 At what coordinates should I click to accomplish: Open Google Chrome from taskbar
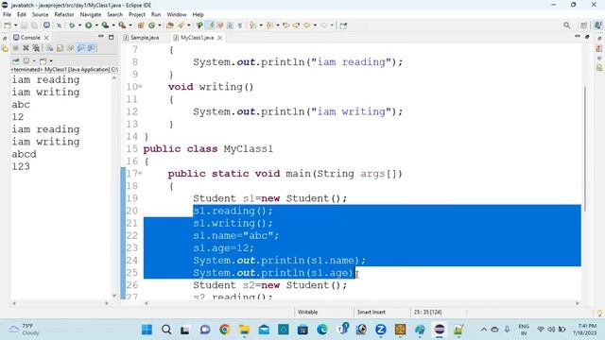click(225, 330)
